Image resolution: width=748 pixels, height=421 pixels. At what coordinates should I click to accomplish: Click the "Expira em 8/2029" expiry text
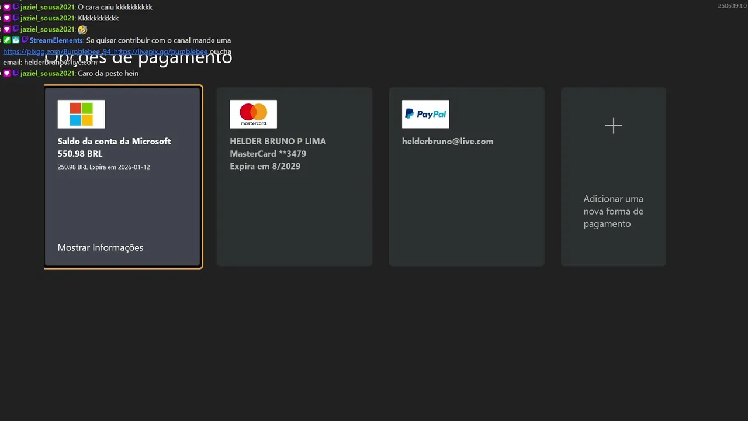(265, 166)
